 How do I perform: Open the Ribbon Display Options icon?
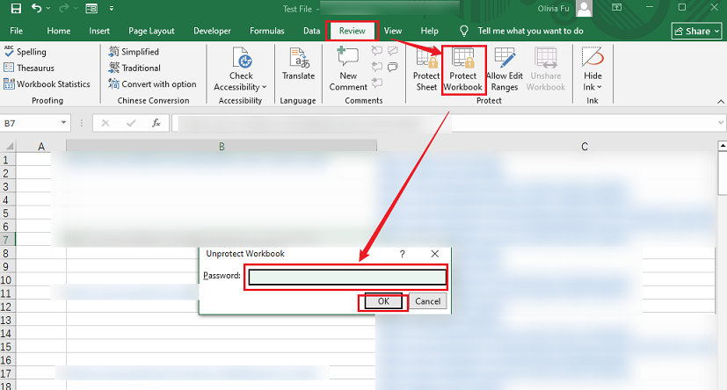(x=616, y=7)
